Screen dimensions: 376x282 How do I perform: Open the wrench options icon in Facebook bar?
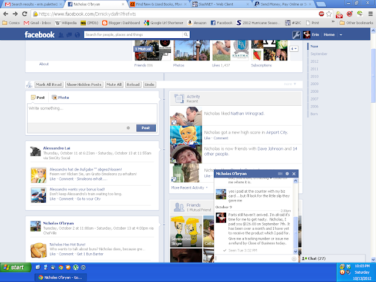296,35
